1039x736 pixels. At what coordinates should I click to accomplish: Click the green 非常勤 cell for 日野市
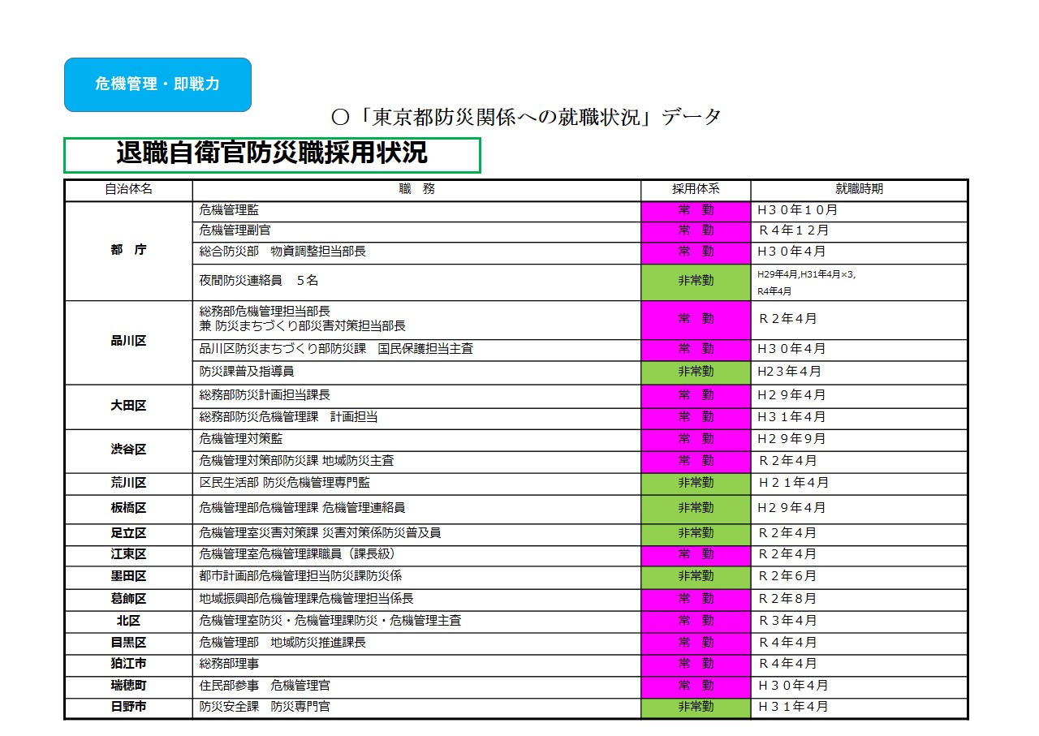point(696,708)
